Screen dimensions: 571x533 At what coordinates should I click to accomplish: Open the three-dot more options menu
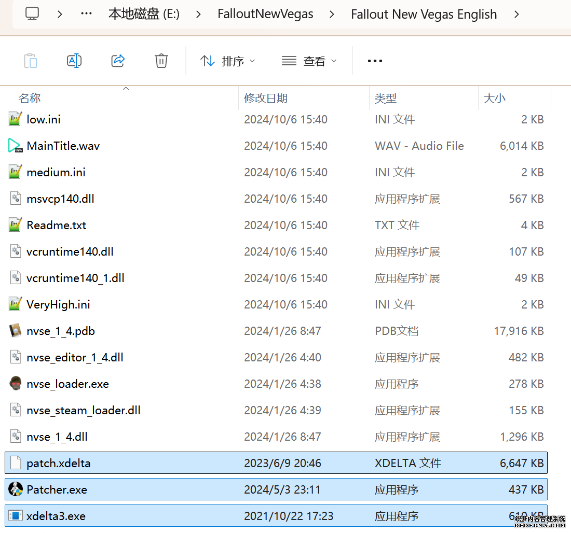click(x=375, y=61)
